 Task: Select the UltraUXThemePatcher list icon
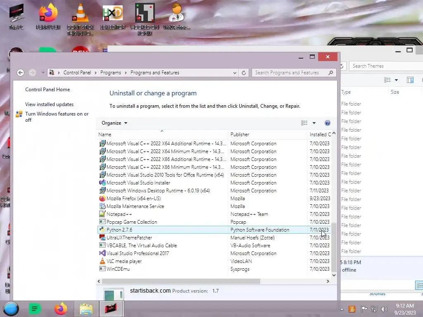(x=102, y=237)
